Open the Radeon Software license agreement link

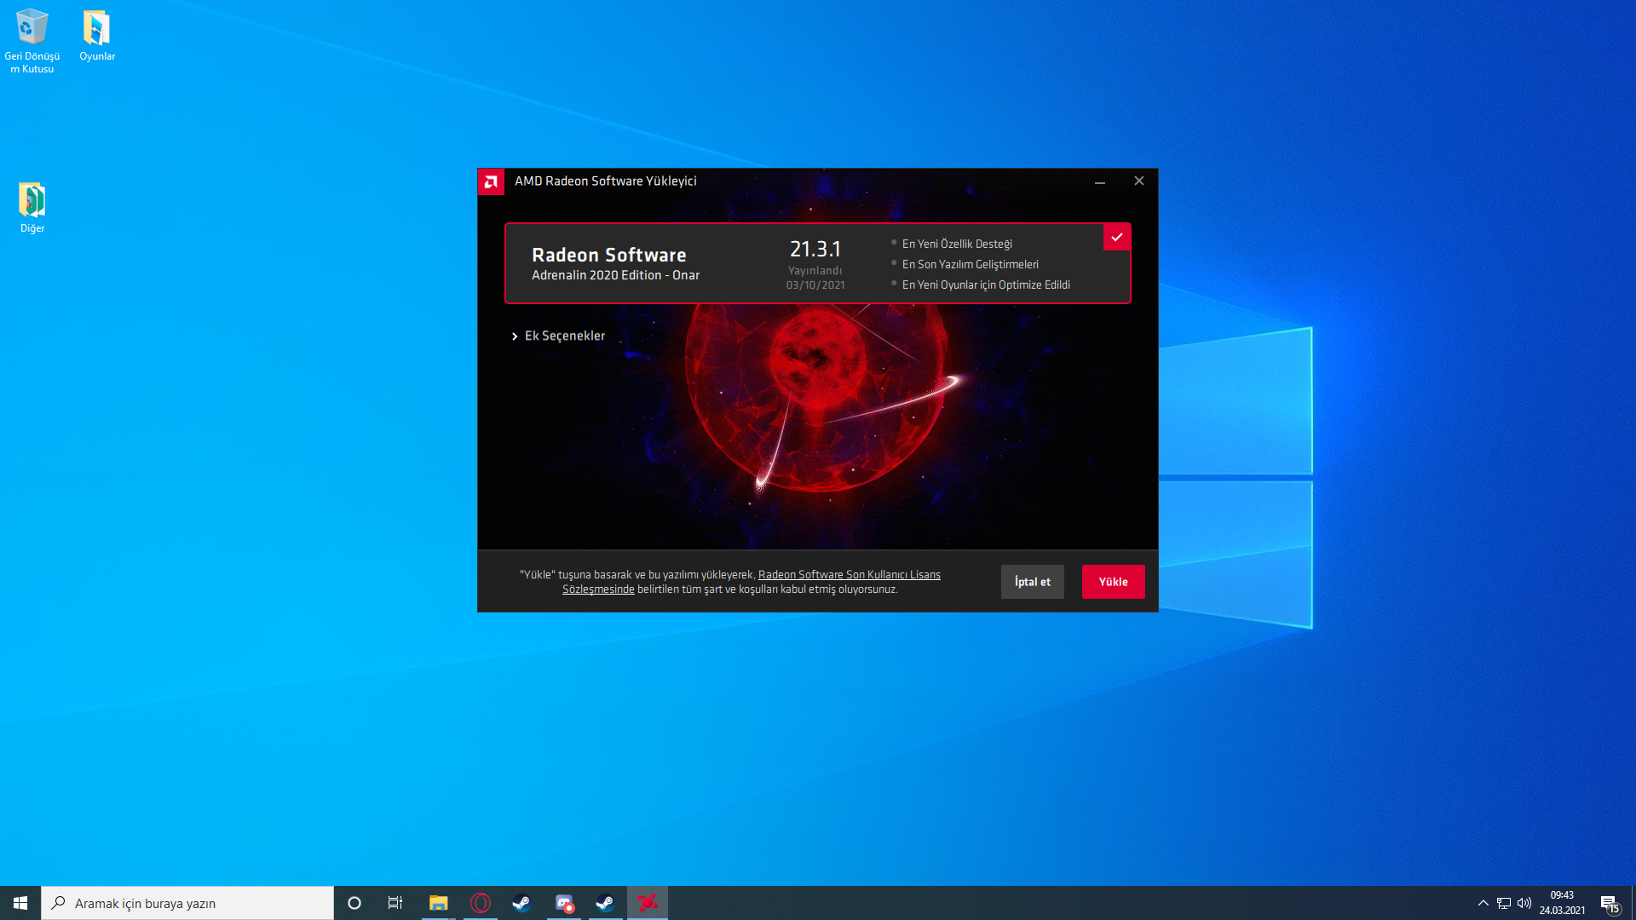[x=849, y=575]
